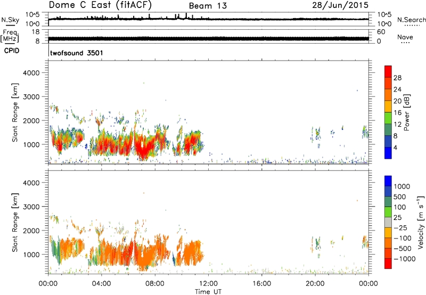
Task: Click the 'Time UT' axis title
Action: pos(208,292)
